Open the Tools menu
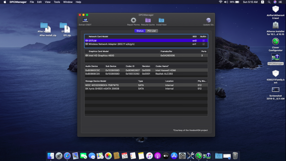Viewport: 286px width, 161px height. 57,2
